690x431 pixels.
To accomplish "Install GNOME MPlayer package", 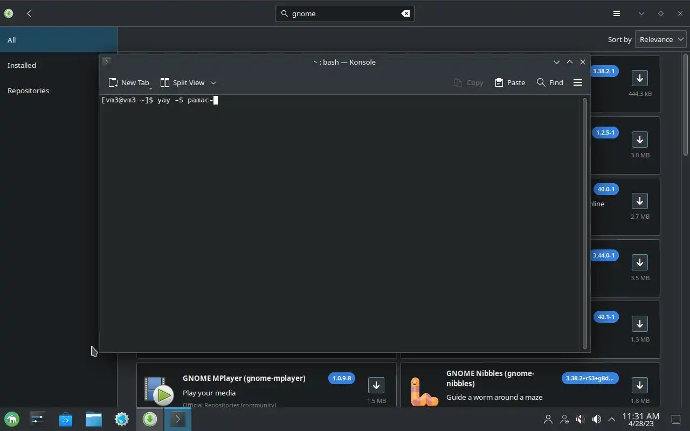I will 376,385.
